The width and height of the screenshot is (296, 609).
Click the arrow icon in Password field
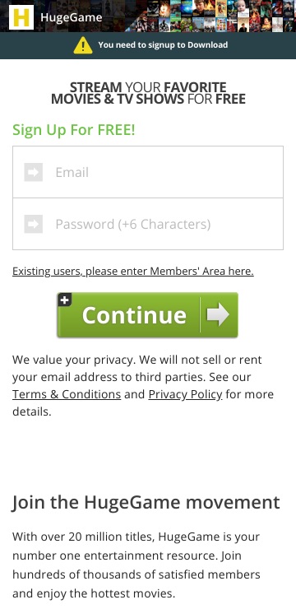coord(34,224)
